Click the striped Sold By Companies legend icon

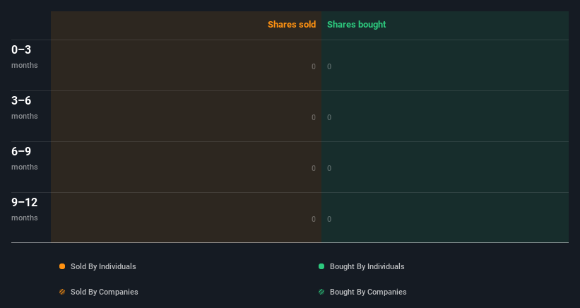(62, 292)
